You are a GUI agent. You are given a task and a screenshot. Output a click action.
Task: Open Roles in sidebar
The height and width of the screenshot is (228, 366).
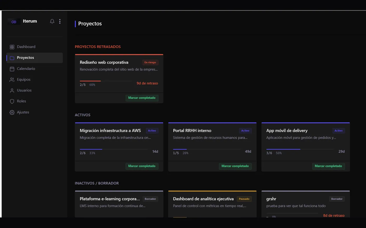(x=35, y=101)
